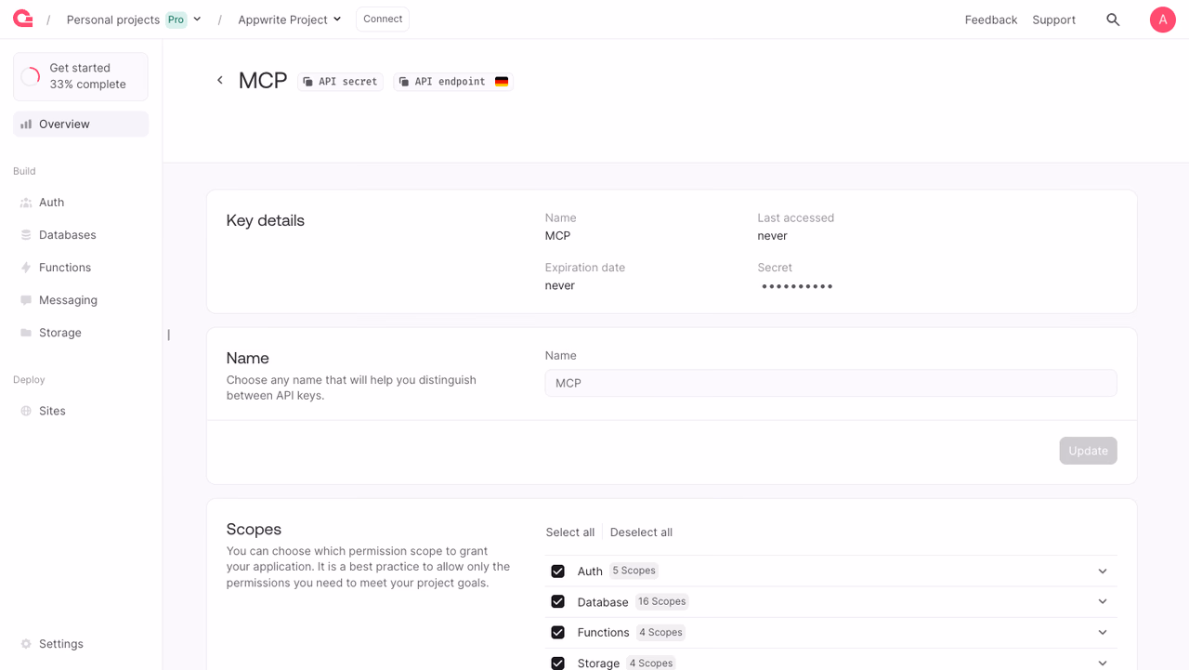Click the Storage folder icon in sidebar
Viewport: 1189px width, 670px height.
tap(26, 333)
